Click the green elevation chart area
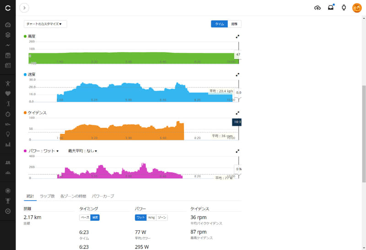 pyautogui.click(x=134, y=59)
